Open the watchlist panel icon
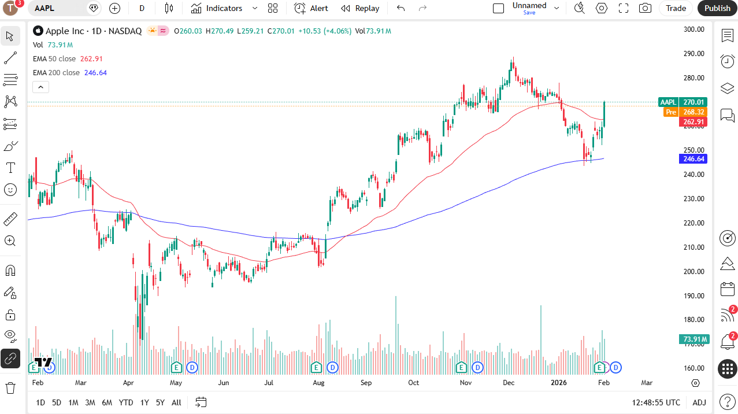The width and height of the screenshot is (738, 414). click(727, 36)
